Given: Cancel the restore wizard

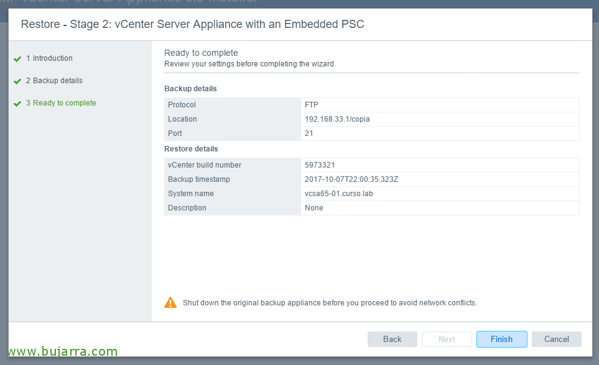Looking at the screenshot, I should click(x=557, y=339).
